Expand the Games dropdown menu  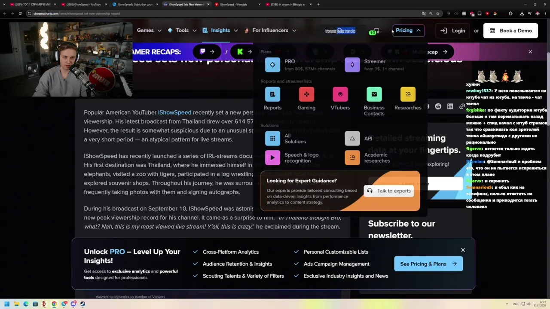149,30
